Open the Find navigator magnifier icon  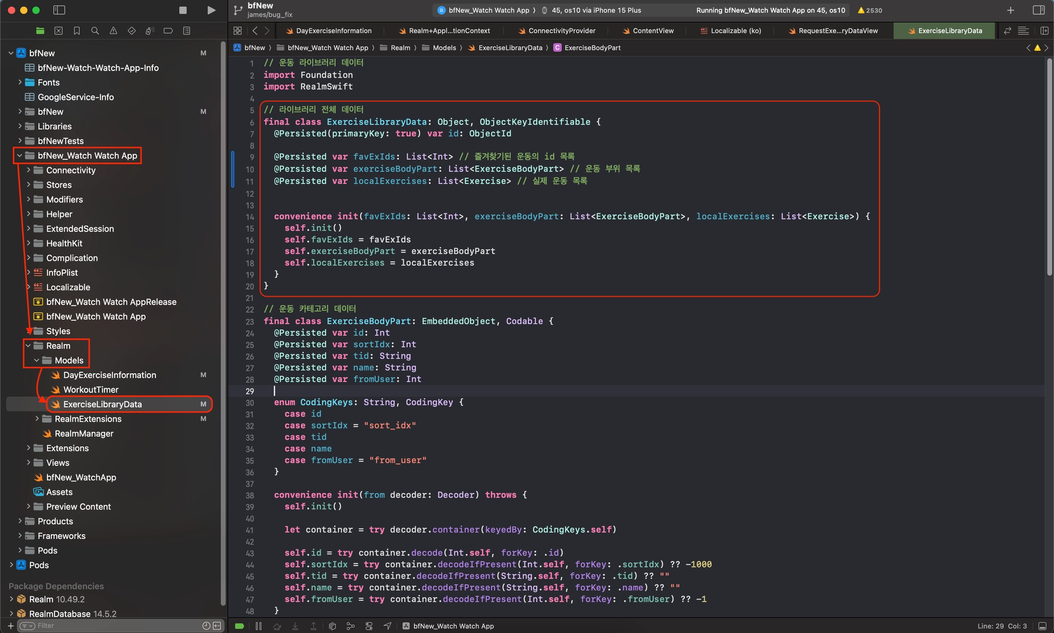pos(95,31)
